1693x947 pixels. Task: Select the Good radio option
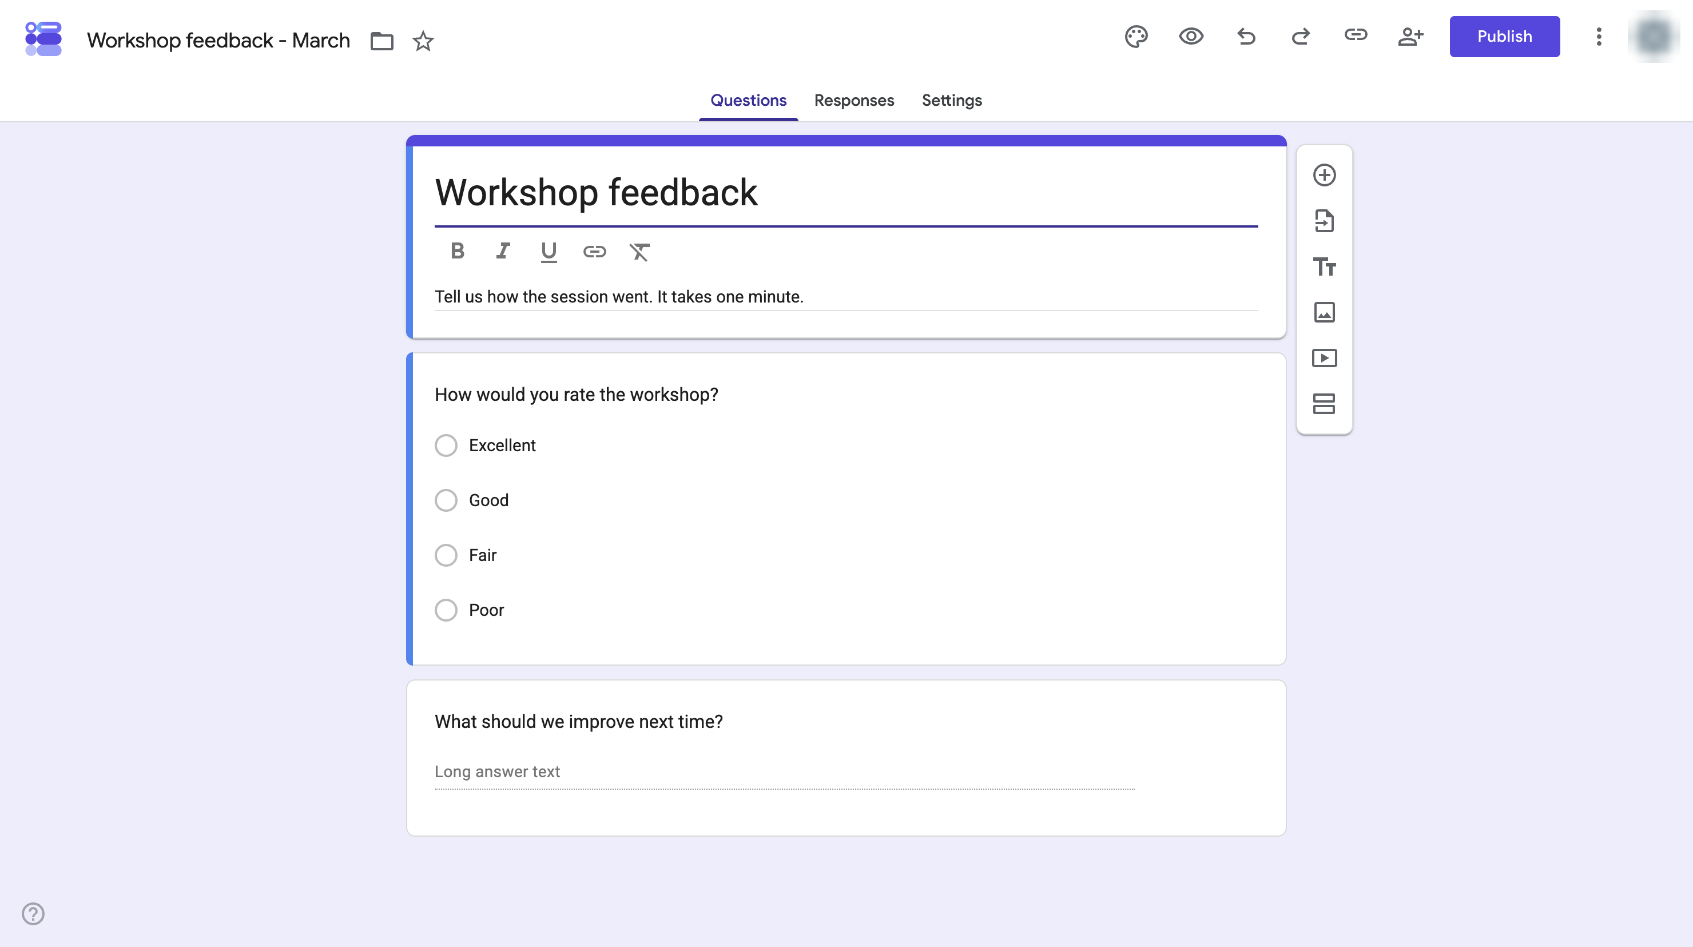446,500
